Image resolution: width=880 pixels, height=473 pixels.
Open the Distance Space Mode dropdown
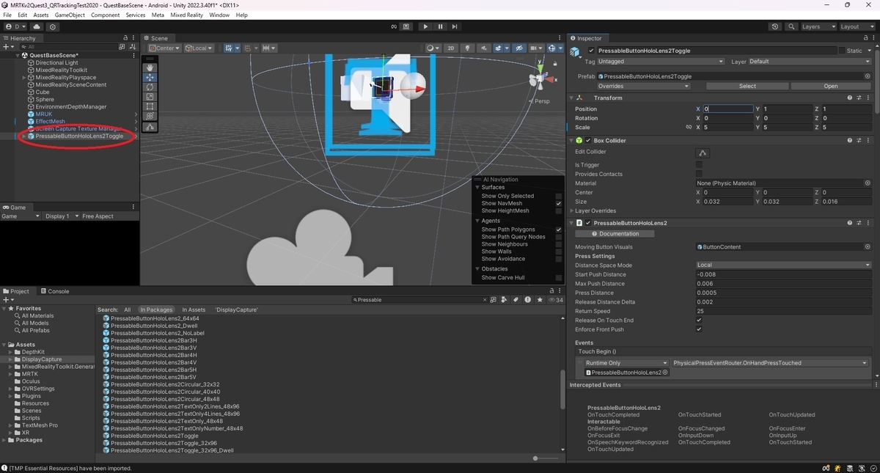click(783, 265)
